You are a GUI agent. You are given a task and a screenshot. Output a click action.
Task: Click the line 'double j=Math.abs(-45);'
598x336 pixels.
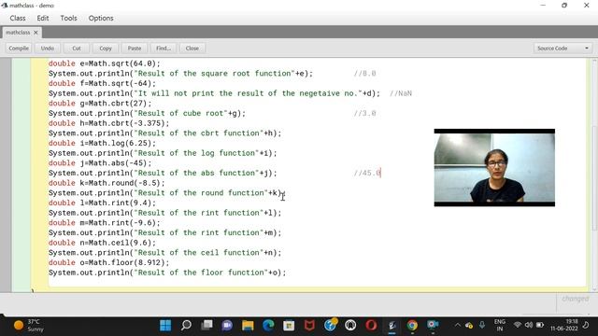tap(100, 163)
